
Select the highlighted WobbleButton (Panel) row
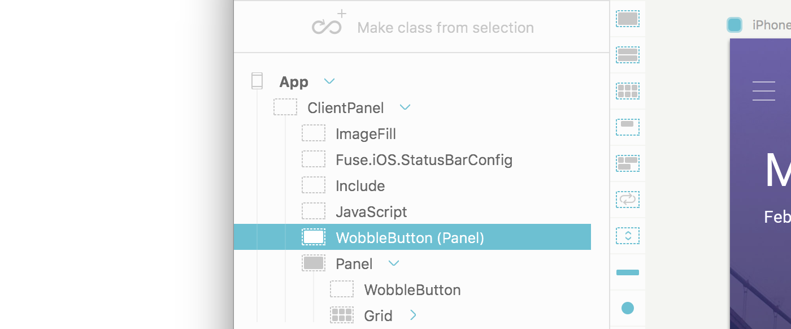pyautogui.click(x=412, y=237)
